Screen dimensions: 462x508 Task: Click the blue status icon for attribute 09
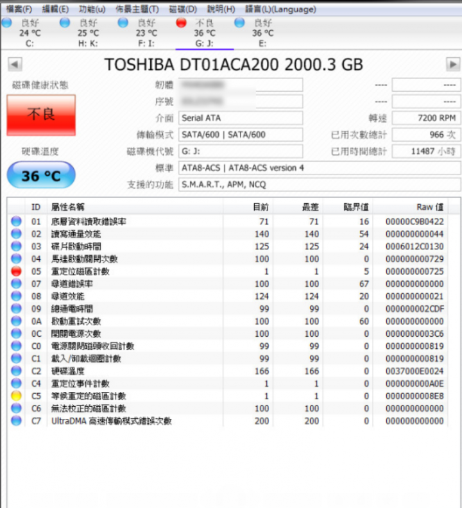[x=16, y=309]
